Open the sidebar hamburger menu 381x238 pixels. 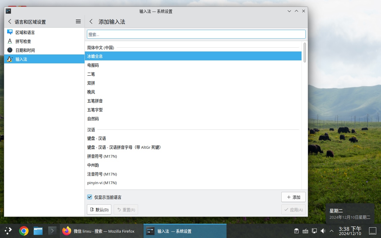(78, 22)
